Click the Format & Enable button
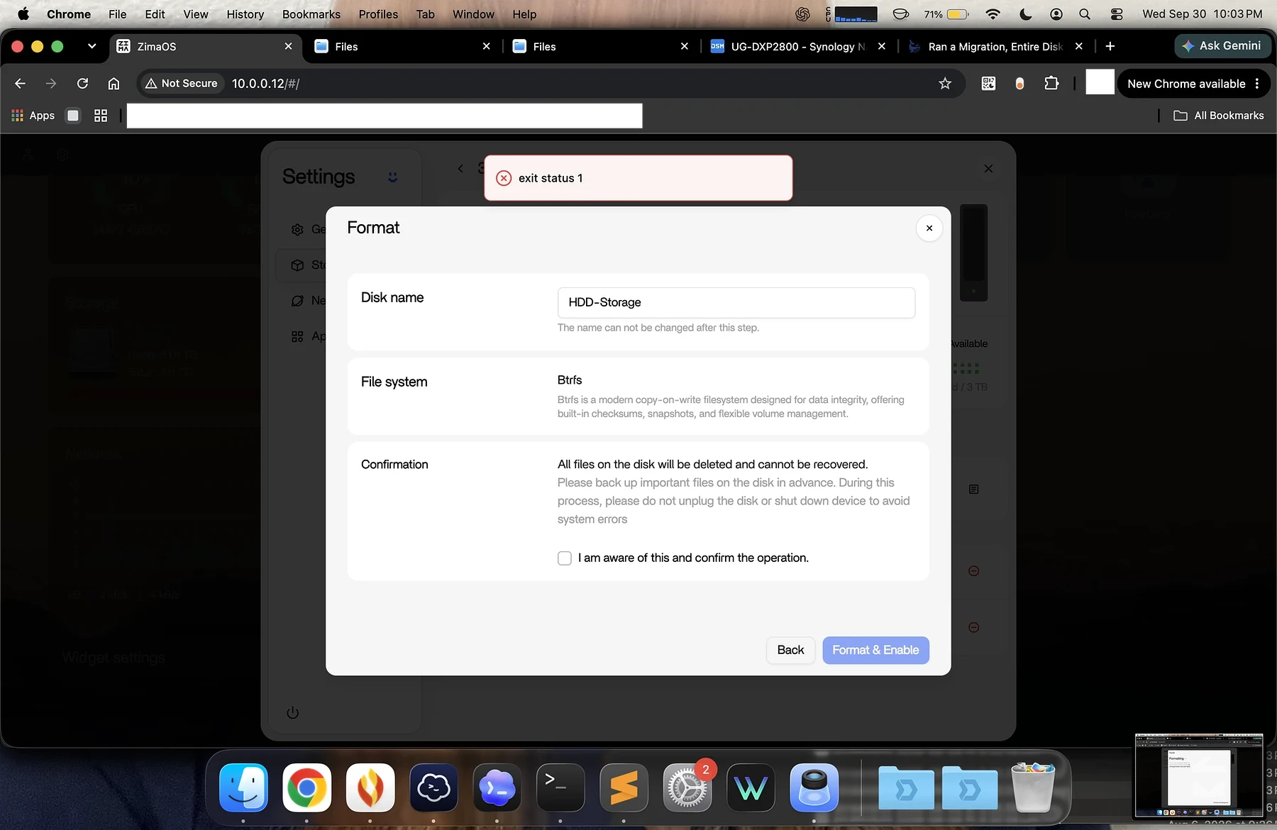Image resolution: width=1277 pixels, height=830 pixels. pyautogui.click(x=875, y=650)
